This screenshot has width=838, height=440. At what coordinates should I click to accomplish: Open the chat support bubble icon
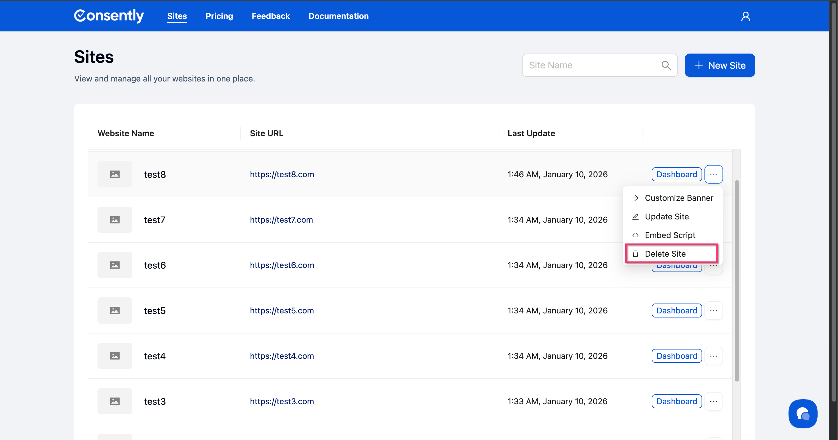tap(803, 414)
